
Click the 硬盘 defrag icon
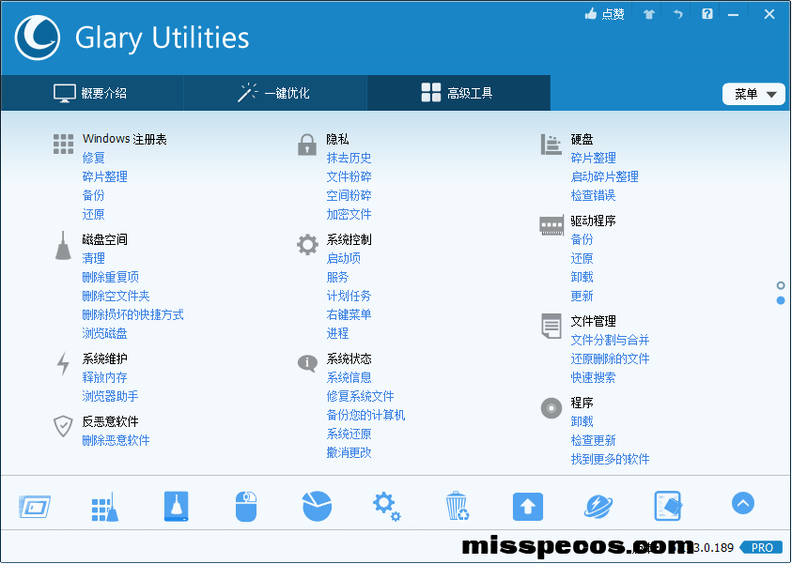coord(551,145)
